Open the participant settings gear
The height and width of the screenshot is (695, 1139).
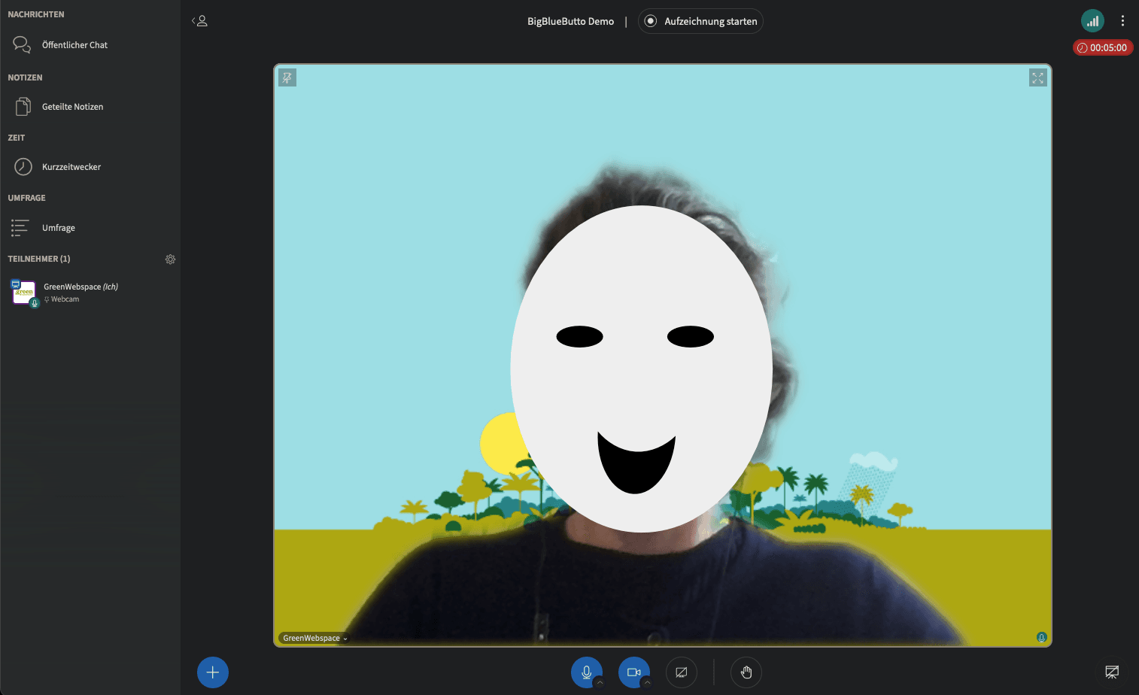pyautogui.click(x=170, y=259)
